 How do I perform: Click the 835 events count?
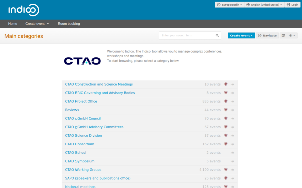click(x=211, y=101)
